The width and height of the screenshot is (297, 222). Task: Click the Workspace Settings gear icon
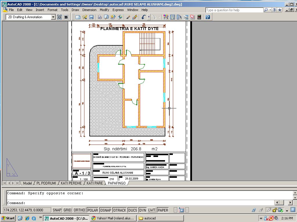59,17
